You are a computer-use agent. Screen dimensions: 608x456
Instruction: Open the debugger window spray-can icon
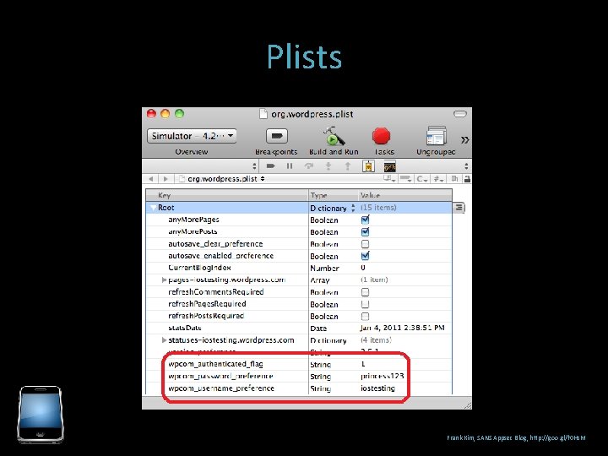(x=368, y=166)
